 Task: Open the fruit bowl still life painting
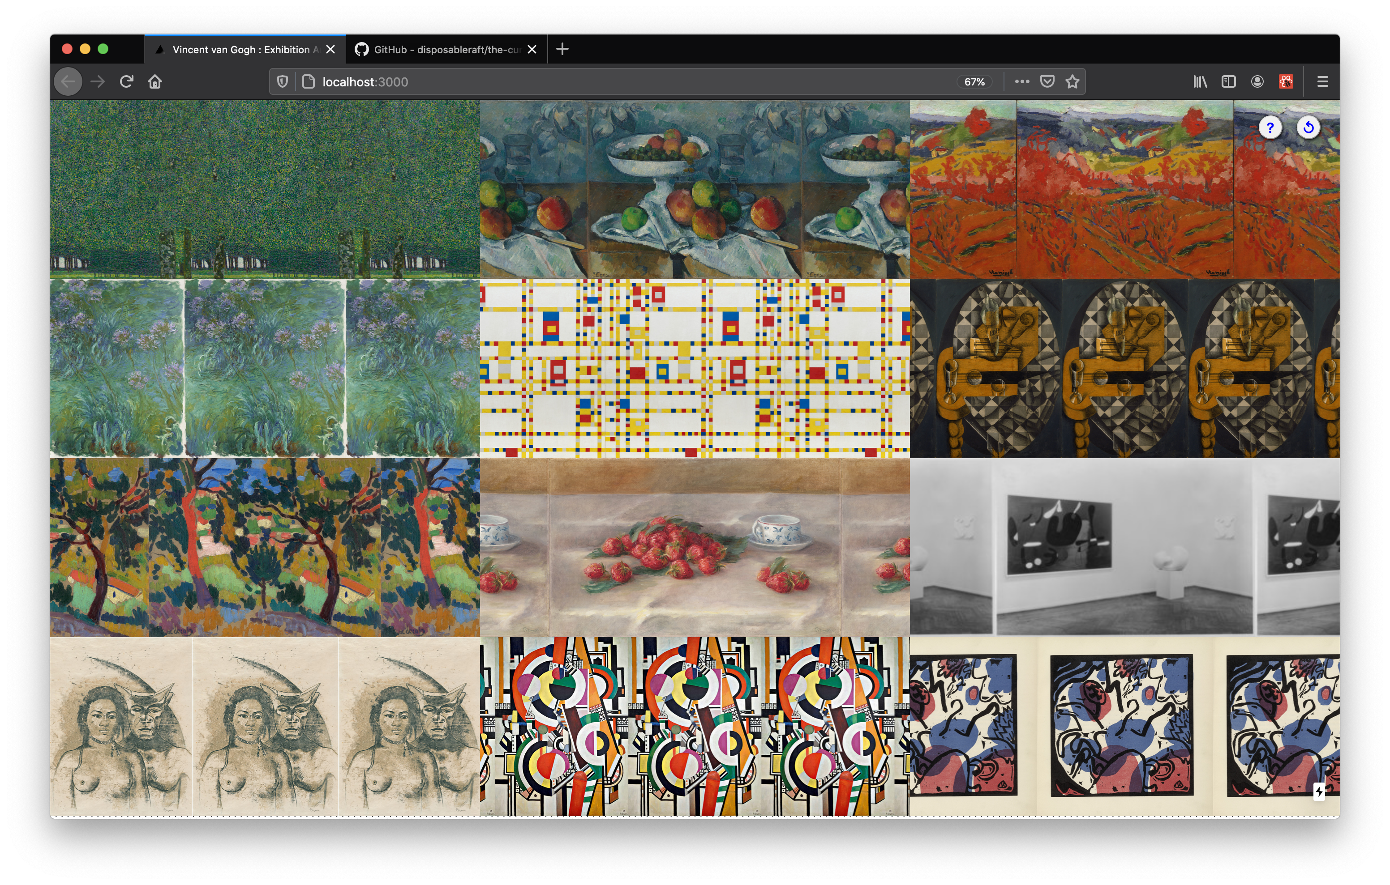[x=695, y=190]
